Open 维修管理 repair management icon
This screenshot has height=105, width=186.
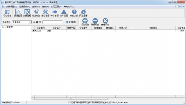click(x=45, y=13)
